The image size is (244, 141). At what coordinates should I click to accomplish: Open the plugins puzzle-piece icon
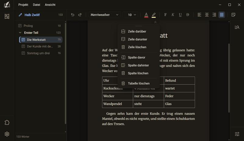click(x=7, y=122)
